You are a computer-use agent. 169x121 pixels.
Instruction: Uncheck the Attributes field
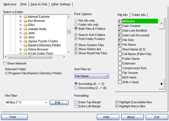120,21
